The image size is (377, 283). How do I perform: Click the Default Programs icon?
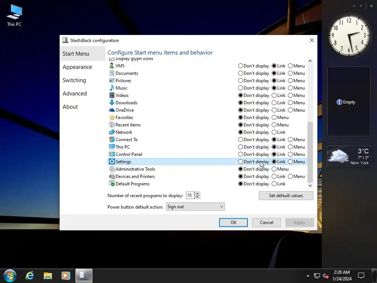(112, 184)
